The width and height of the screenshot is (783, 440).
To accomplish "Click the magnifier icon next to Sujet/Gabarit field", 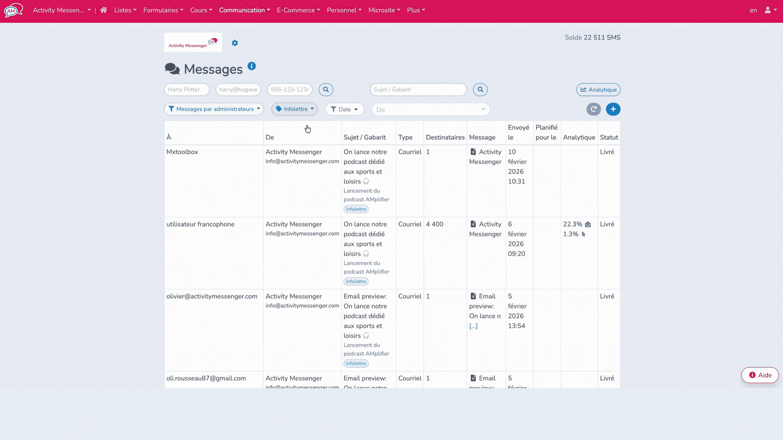I will pyautogui.click(x=480, y=89).
